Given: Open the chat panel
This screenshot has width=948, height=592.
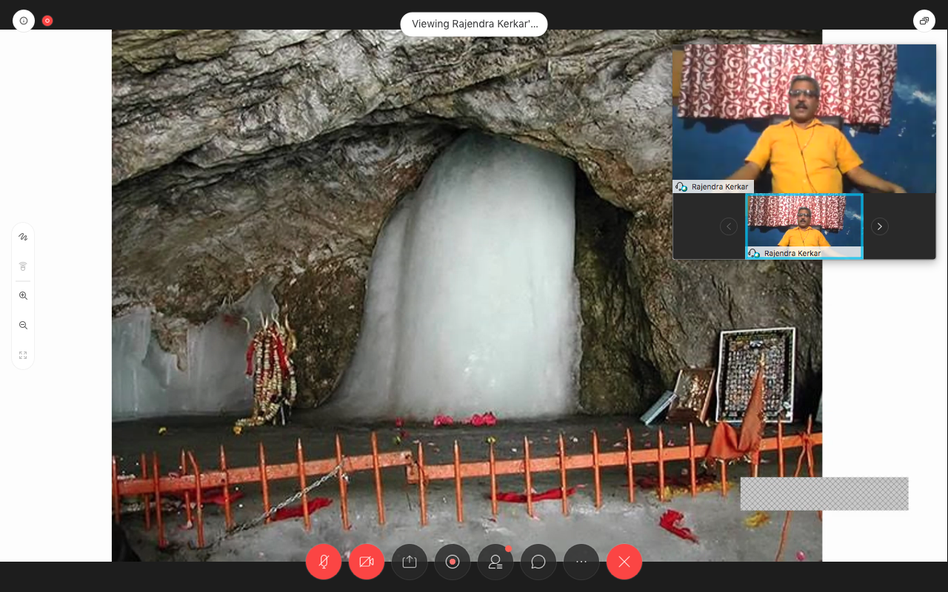Looking at the screenshot, I should [x=538, y=562].
